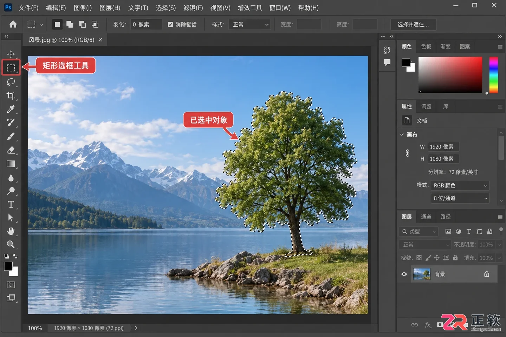506x337 pixels.
Task: Switch to the 通道 tab
Action: point(426,217)
